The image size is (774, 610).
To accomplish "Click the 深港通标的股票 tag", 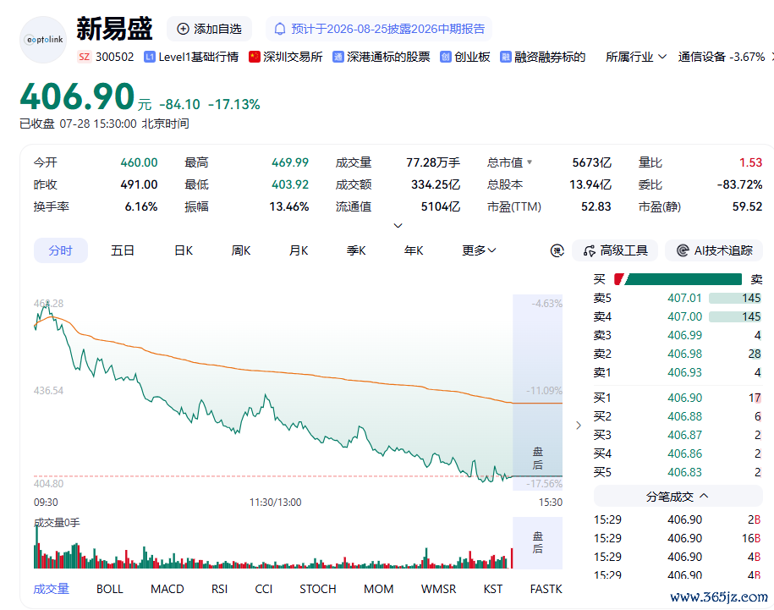I will (x=382, y=57).
